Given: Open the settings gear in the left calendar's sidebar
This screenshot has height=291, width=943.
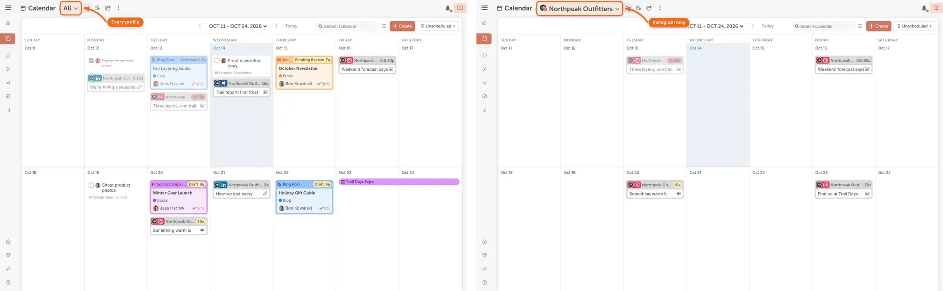Looking at the screenshot, I should coord(8,242).
